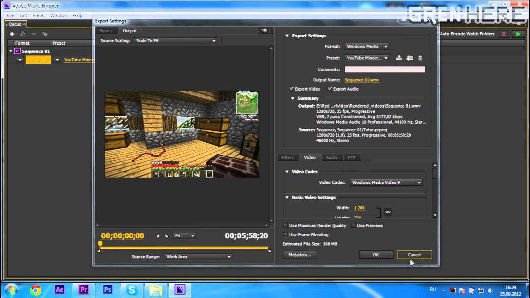Switch to the Filters tab
The height and width of the screenshot is (298, 530).
coord(287,157)
